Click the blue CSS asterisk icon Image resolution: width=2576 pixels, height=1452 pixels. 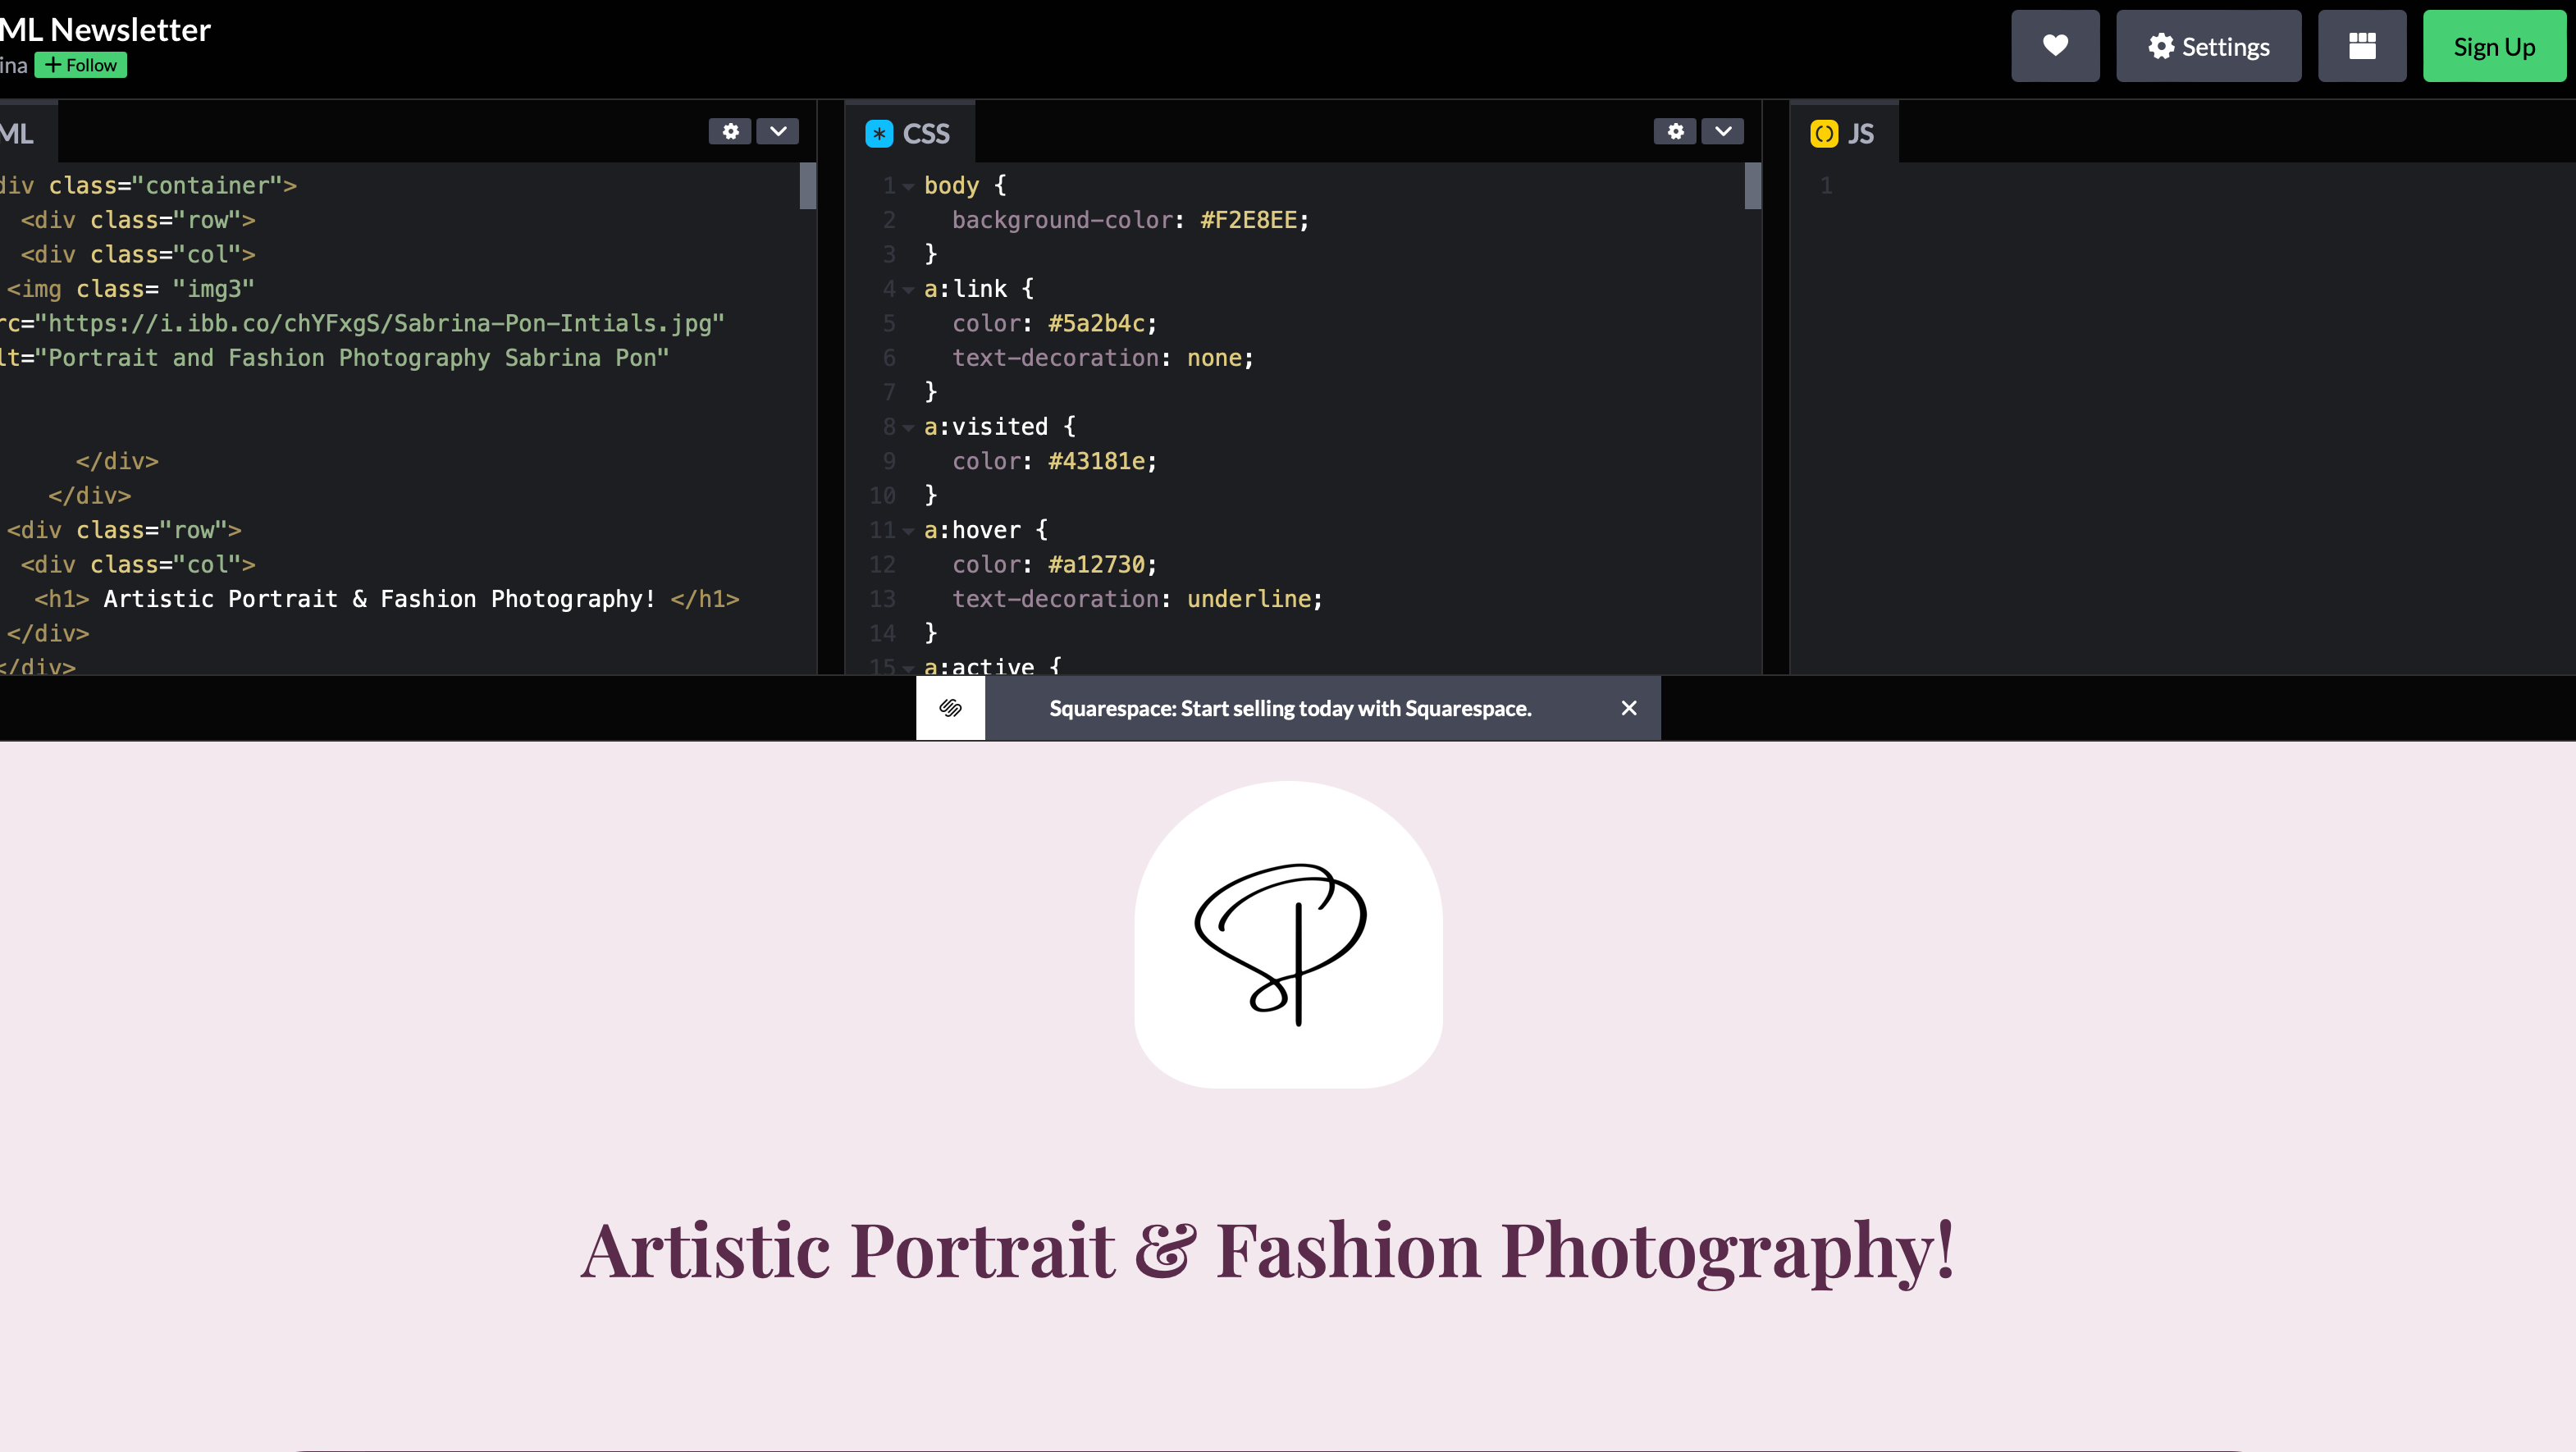879,133
